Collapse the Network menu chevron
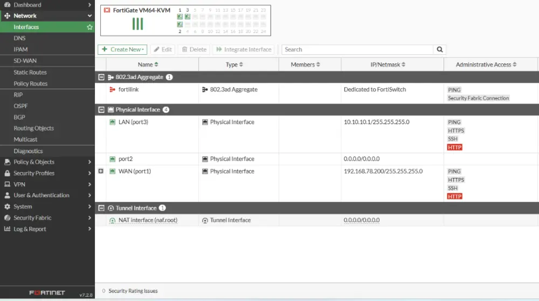The height and width of the screenshot is (301, 539). pyautogui.click(x=89, y=16)
